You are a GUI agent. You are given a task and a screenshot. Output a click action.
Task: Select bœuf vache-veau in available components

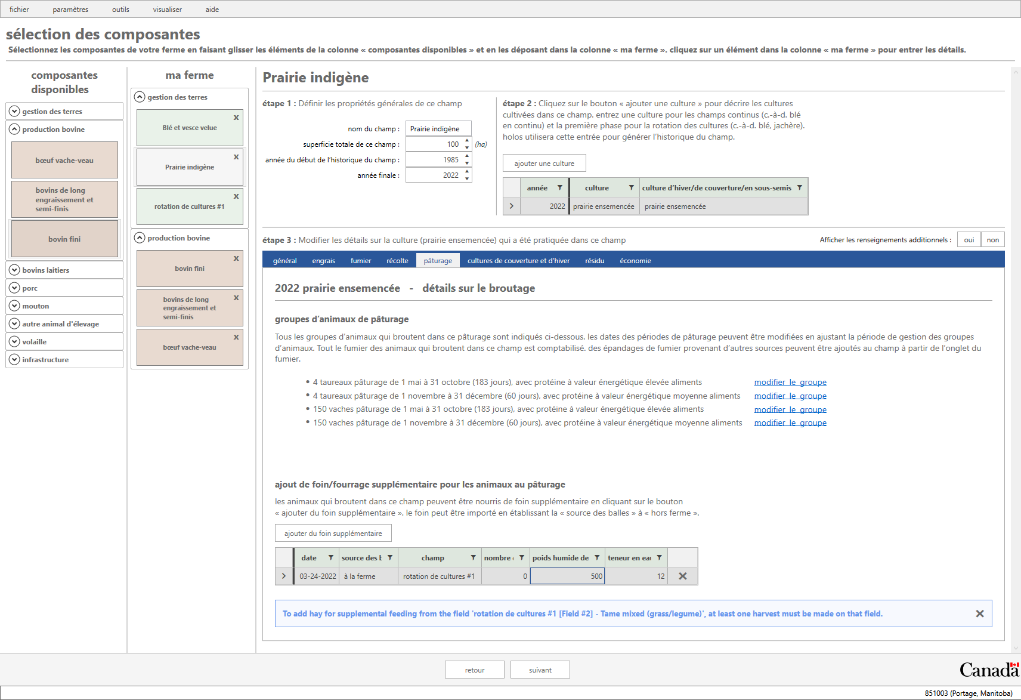[64, 160]
